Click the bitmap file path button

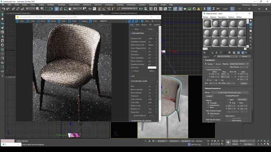(230, 92)
